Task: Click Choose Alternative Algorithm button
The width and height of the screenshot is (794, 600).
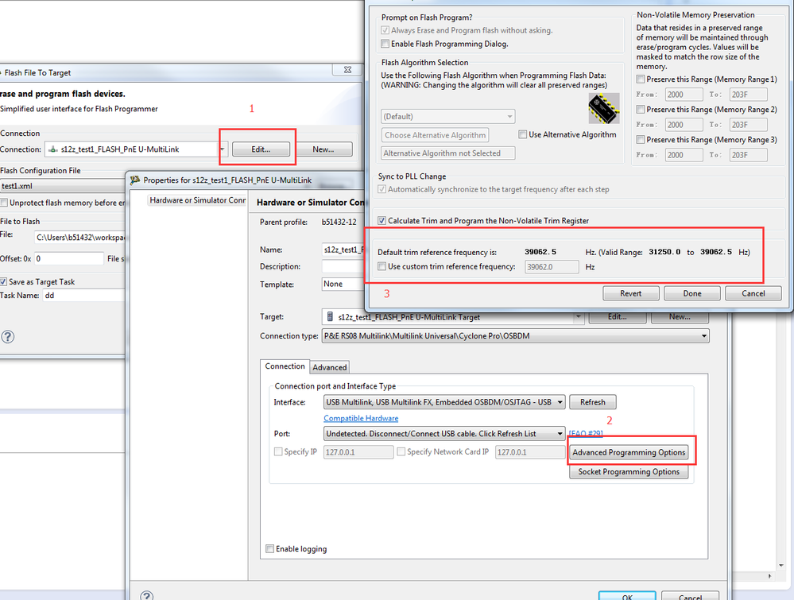Action: 435,135
